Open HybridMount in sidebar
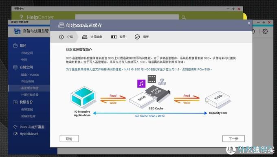The height and width of the screenshot is (157, 277). (x=29, y=134)
